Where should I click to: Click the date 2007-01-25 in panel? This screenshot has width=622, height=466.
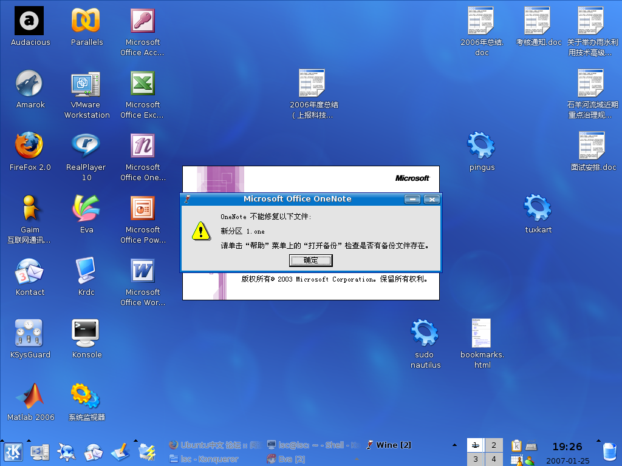tap(568, 461)
